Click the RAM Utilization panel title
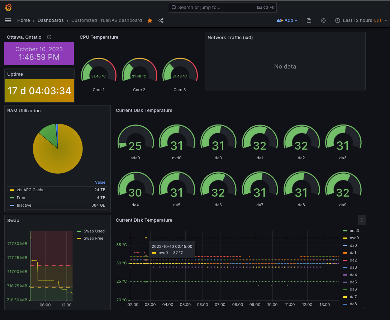 point(24,110)
